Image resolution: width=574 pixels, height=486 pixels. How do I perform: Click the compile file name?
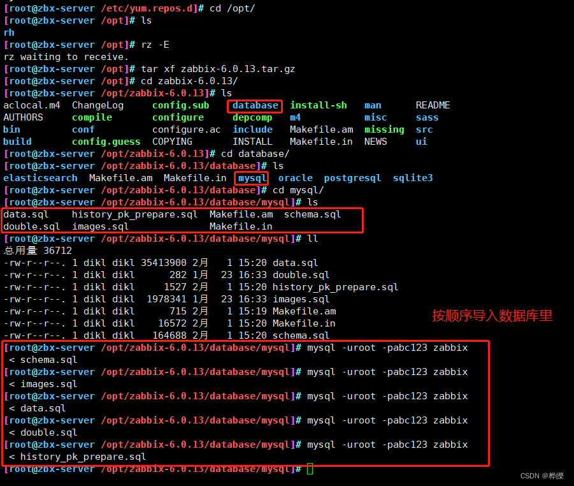pyautogui.click(x=92, y=117)
